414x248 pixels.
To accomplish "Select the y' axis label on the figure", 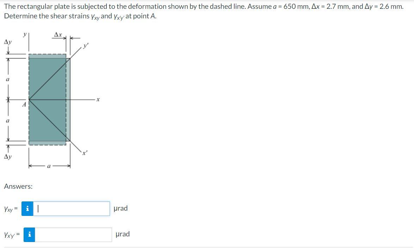I will point(85,46).
